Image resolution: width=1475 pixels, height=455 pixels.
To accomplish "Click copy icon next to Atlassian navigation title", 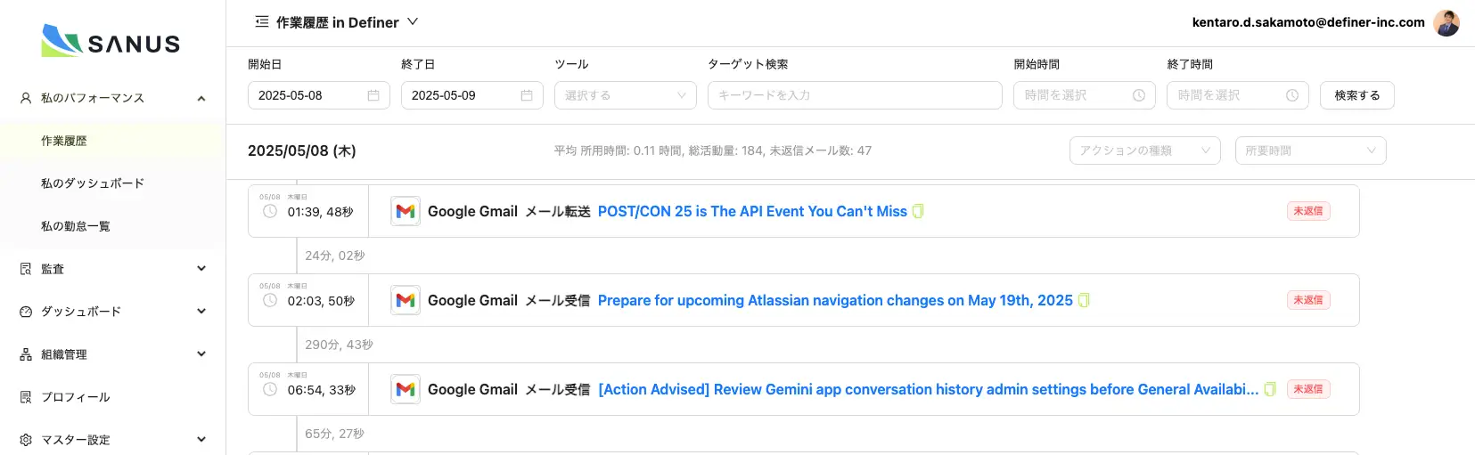I will pyautogui.click(x=1084, y=300).
